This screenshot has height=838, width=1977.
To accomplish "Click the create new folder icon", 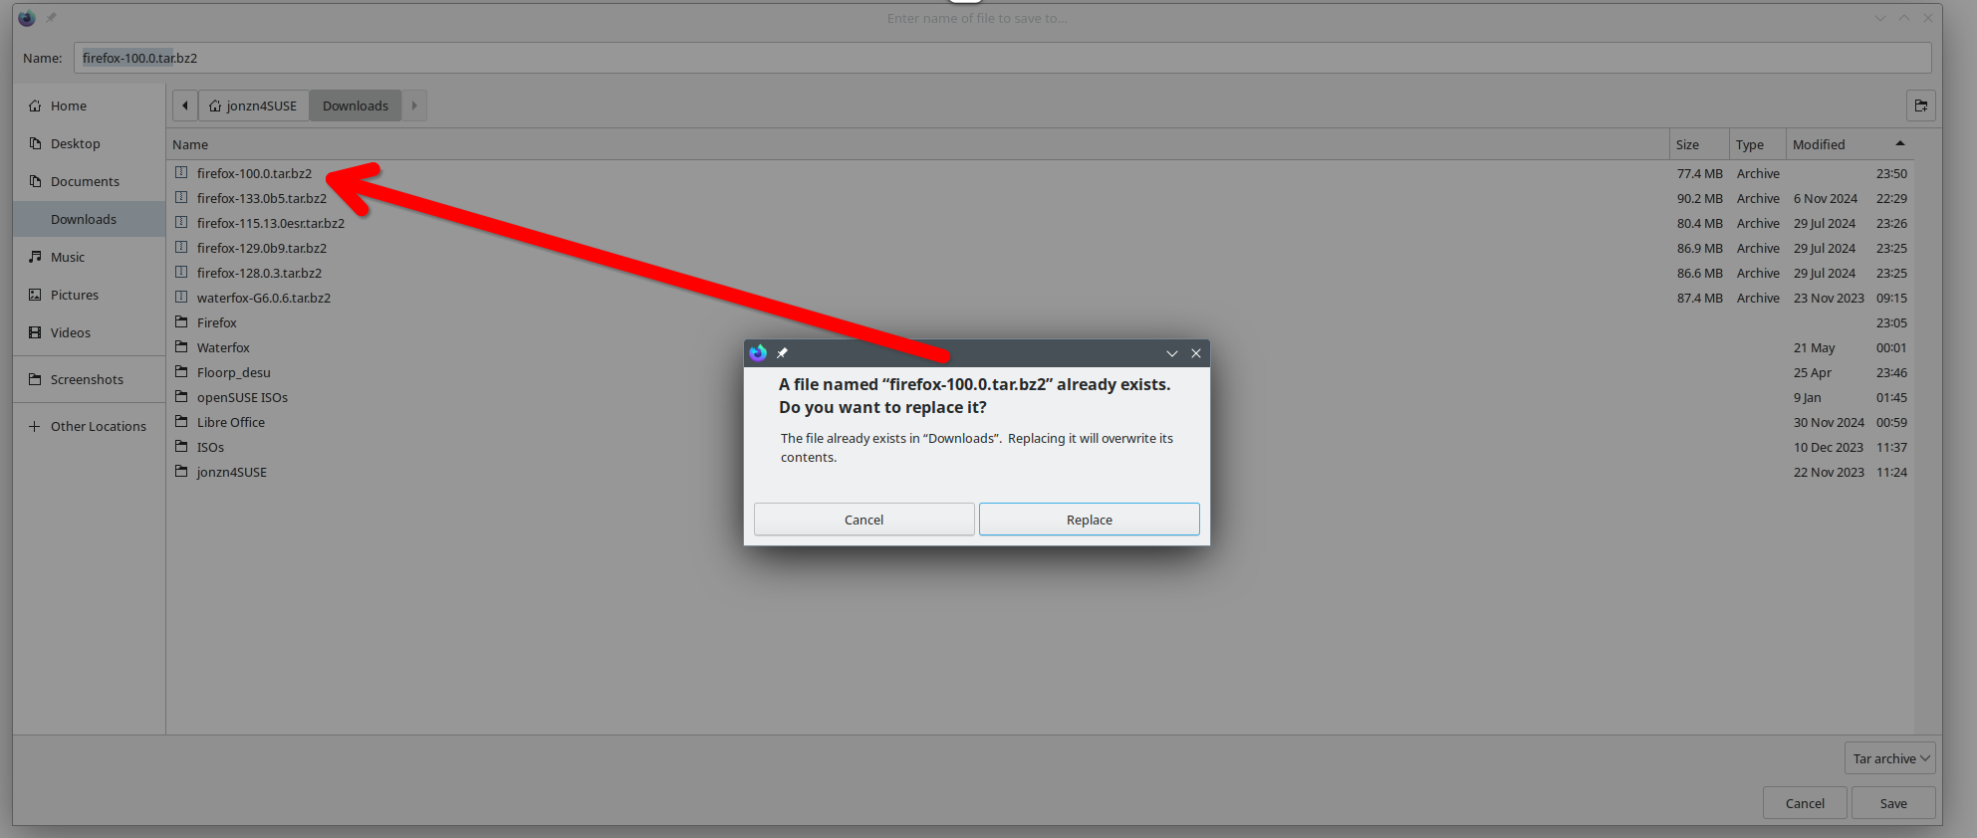I will 1921,105.
